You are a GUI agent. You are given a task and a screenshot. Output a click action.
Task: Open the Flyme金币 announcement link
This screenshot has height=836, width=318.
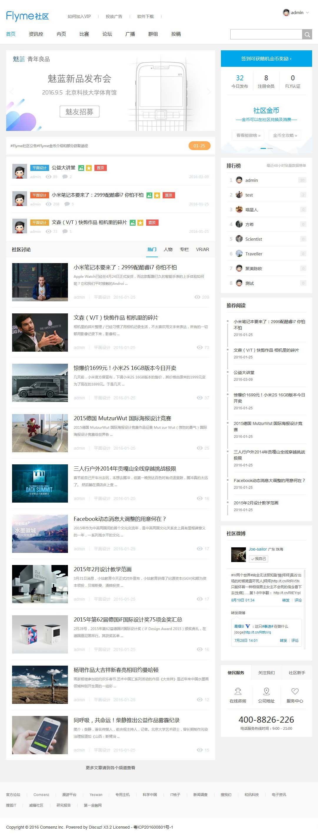point(49,146)
